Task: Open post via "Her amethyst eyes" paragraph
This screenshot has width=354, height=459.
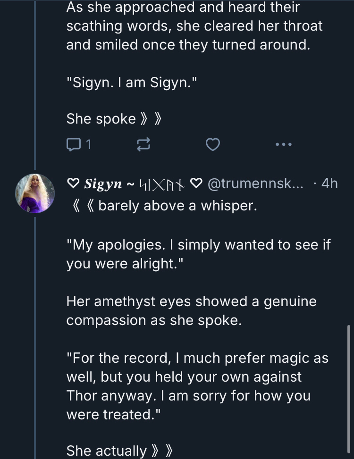Action: point(191,310)
